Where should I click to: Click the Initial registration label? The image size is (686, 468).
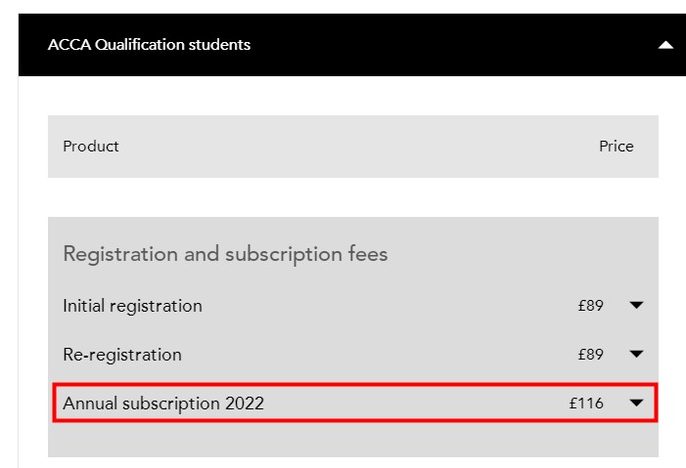(132, 306)
